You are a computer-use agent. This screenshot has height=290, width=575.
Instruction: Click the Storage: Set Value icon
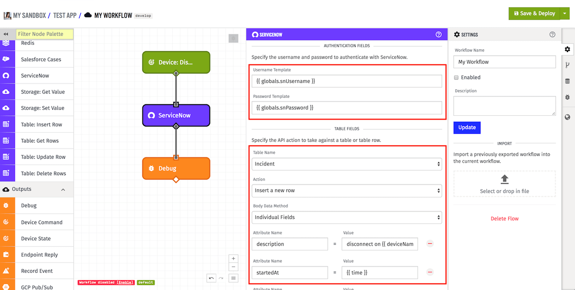pos(6,108)
